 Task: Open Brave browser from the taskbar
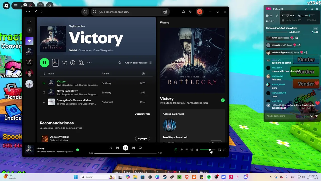point(187,177)
